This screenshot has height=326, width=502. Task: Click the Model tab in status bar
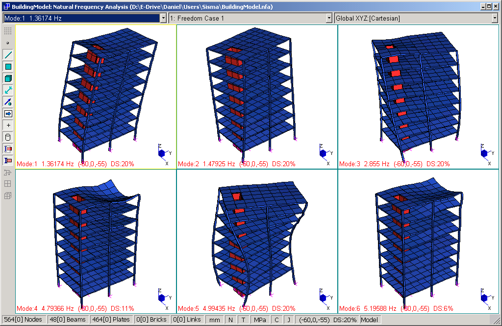coord(369,320)
